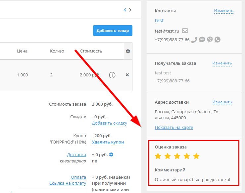This screenshot has width=245, height=193.
Task: Select the fifth rating star
Action: (196, 156)
